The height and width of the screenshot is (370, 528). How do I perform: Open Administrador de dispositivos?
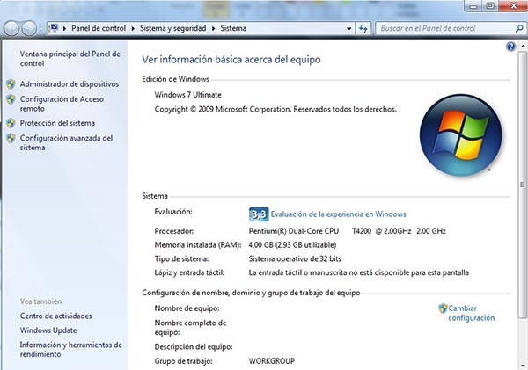point(70,84)
